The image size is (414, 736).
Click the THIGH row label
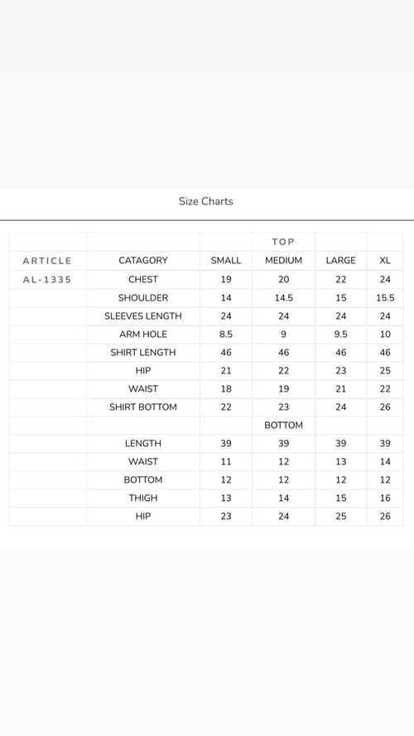143,498
